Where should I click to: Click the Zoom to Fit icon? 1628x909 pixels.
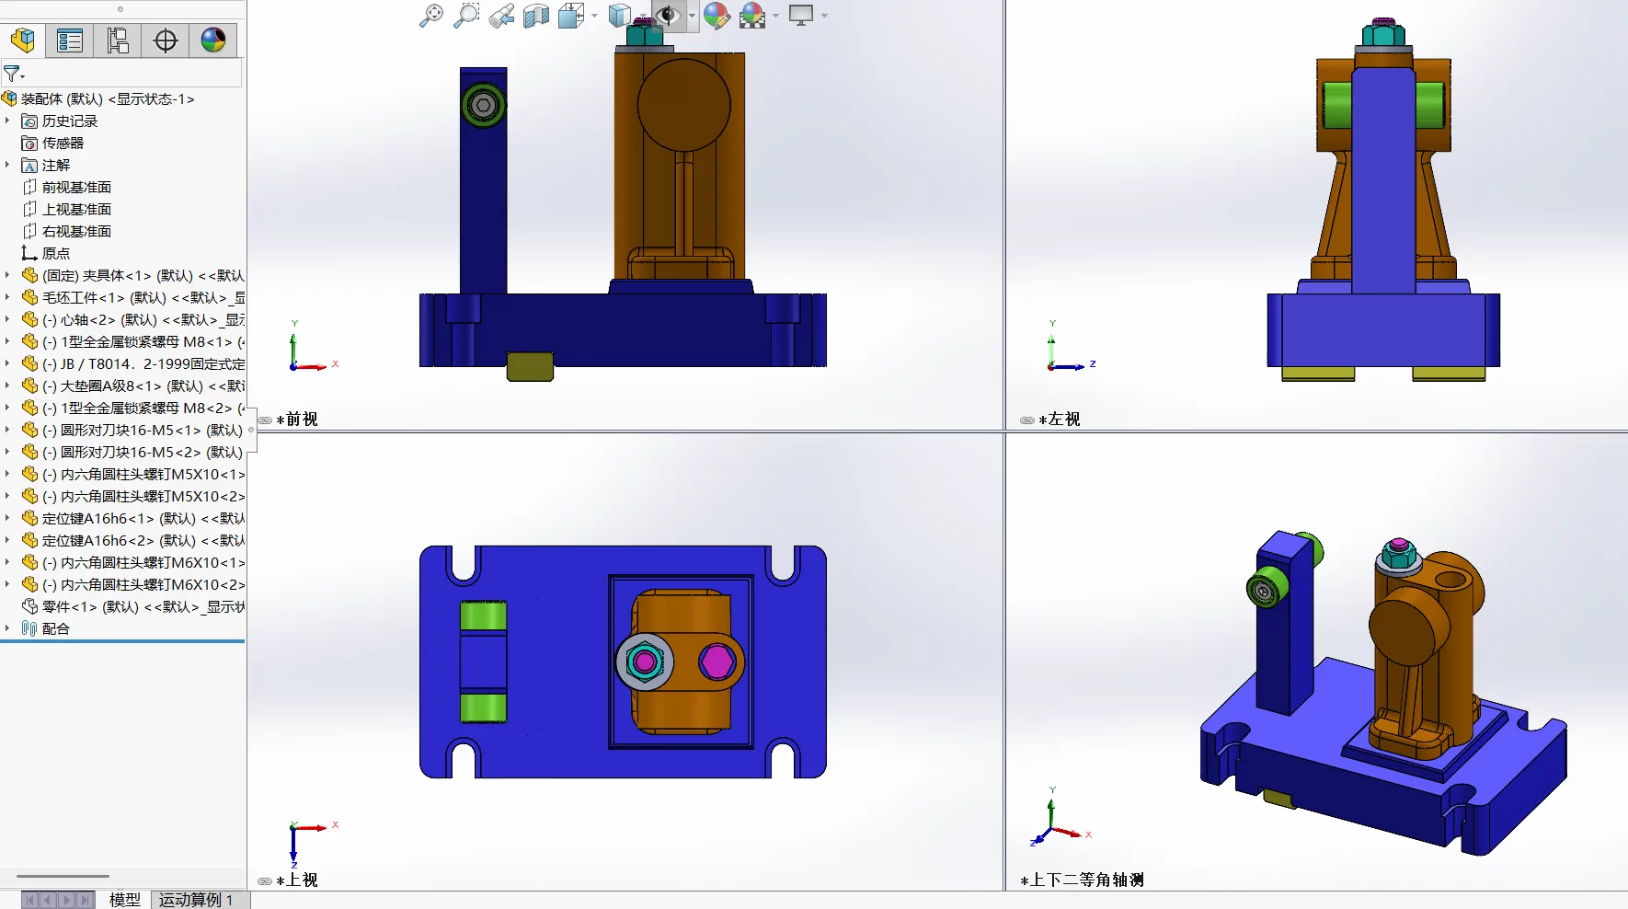click(x=431, y=16)
